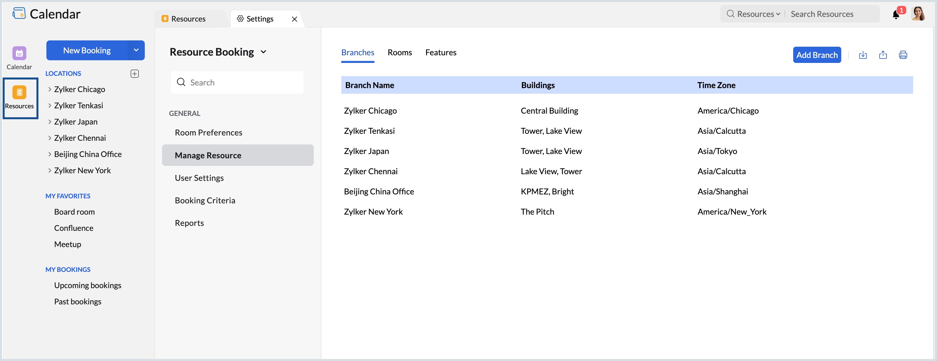Open the notifications bell icon
This screenshot has width=937, height=361.
coord(896,15)
